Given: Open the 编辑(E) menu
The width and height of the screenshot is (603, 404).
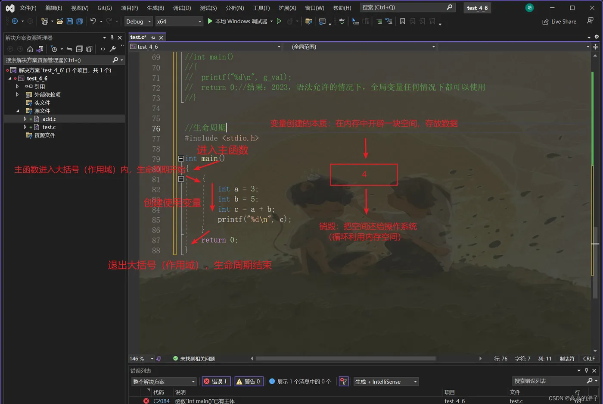Looking at the screenshot, I should point(54,8).
